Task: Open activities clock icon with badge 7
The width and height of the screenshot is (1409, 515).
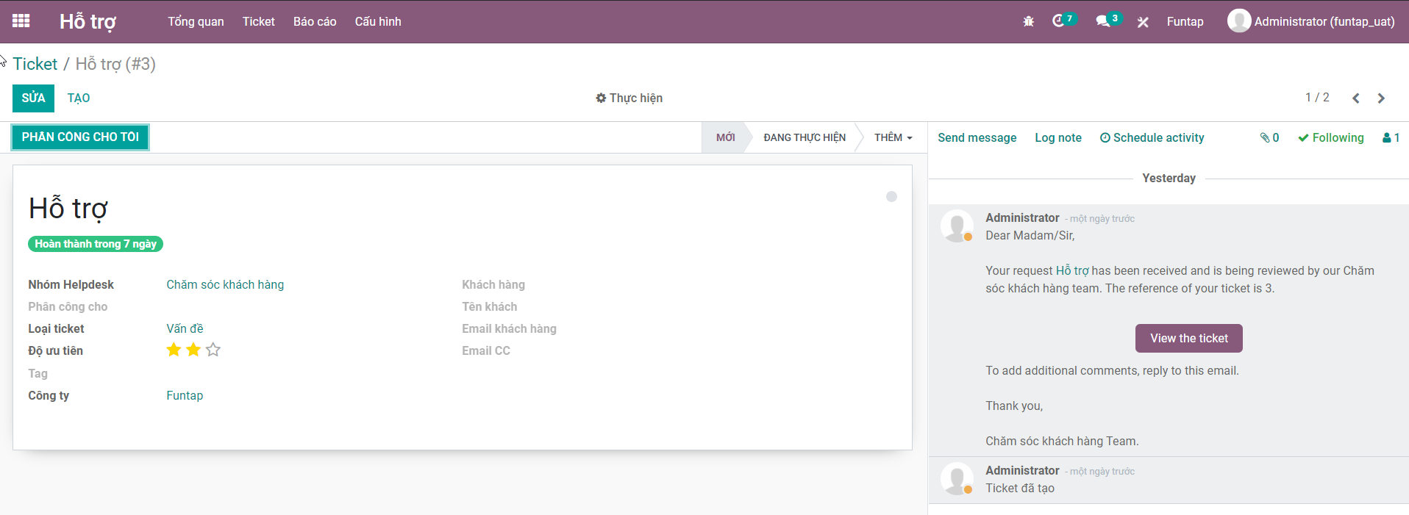Action: [1060, 21]
